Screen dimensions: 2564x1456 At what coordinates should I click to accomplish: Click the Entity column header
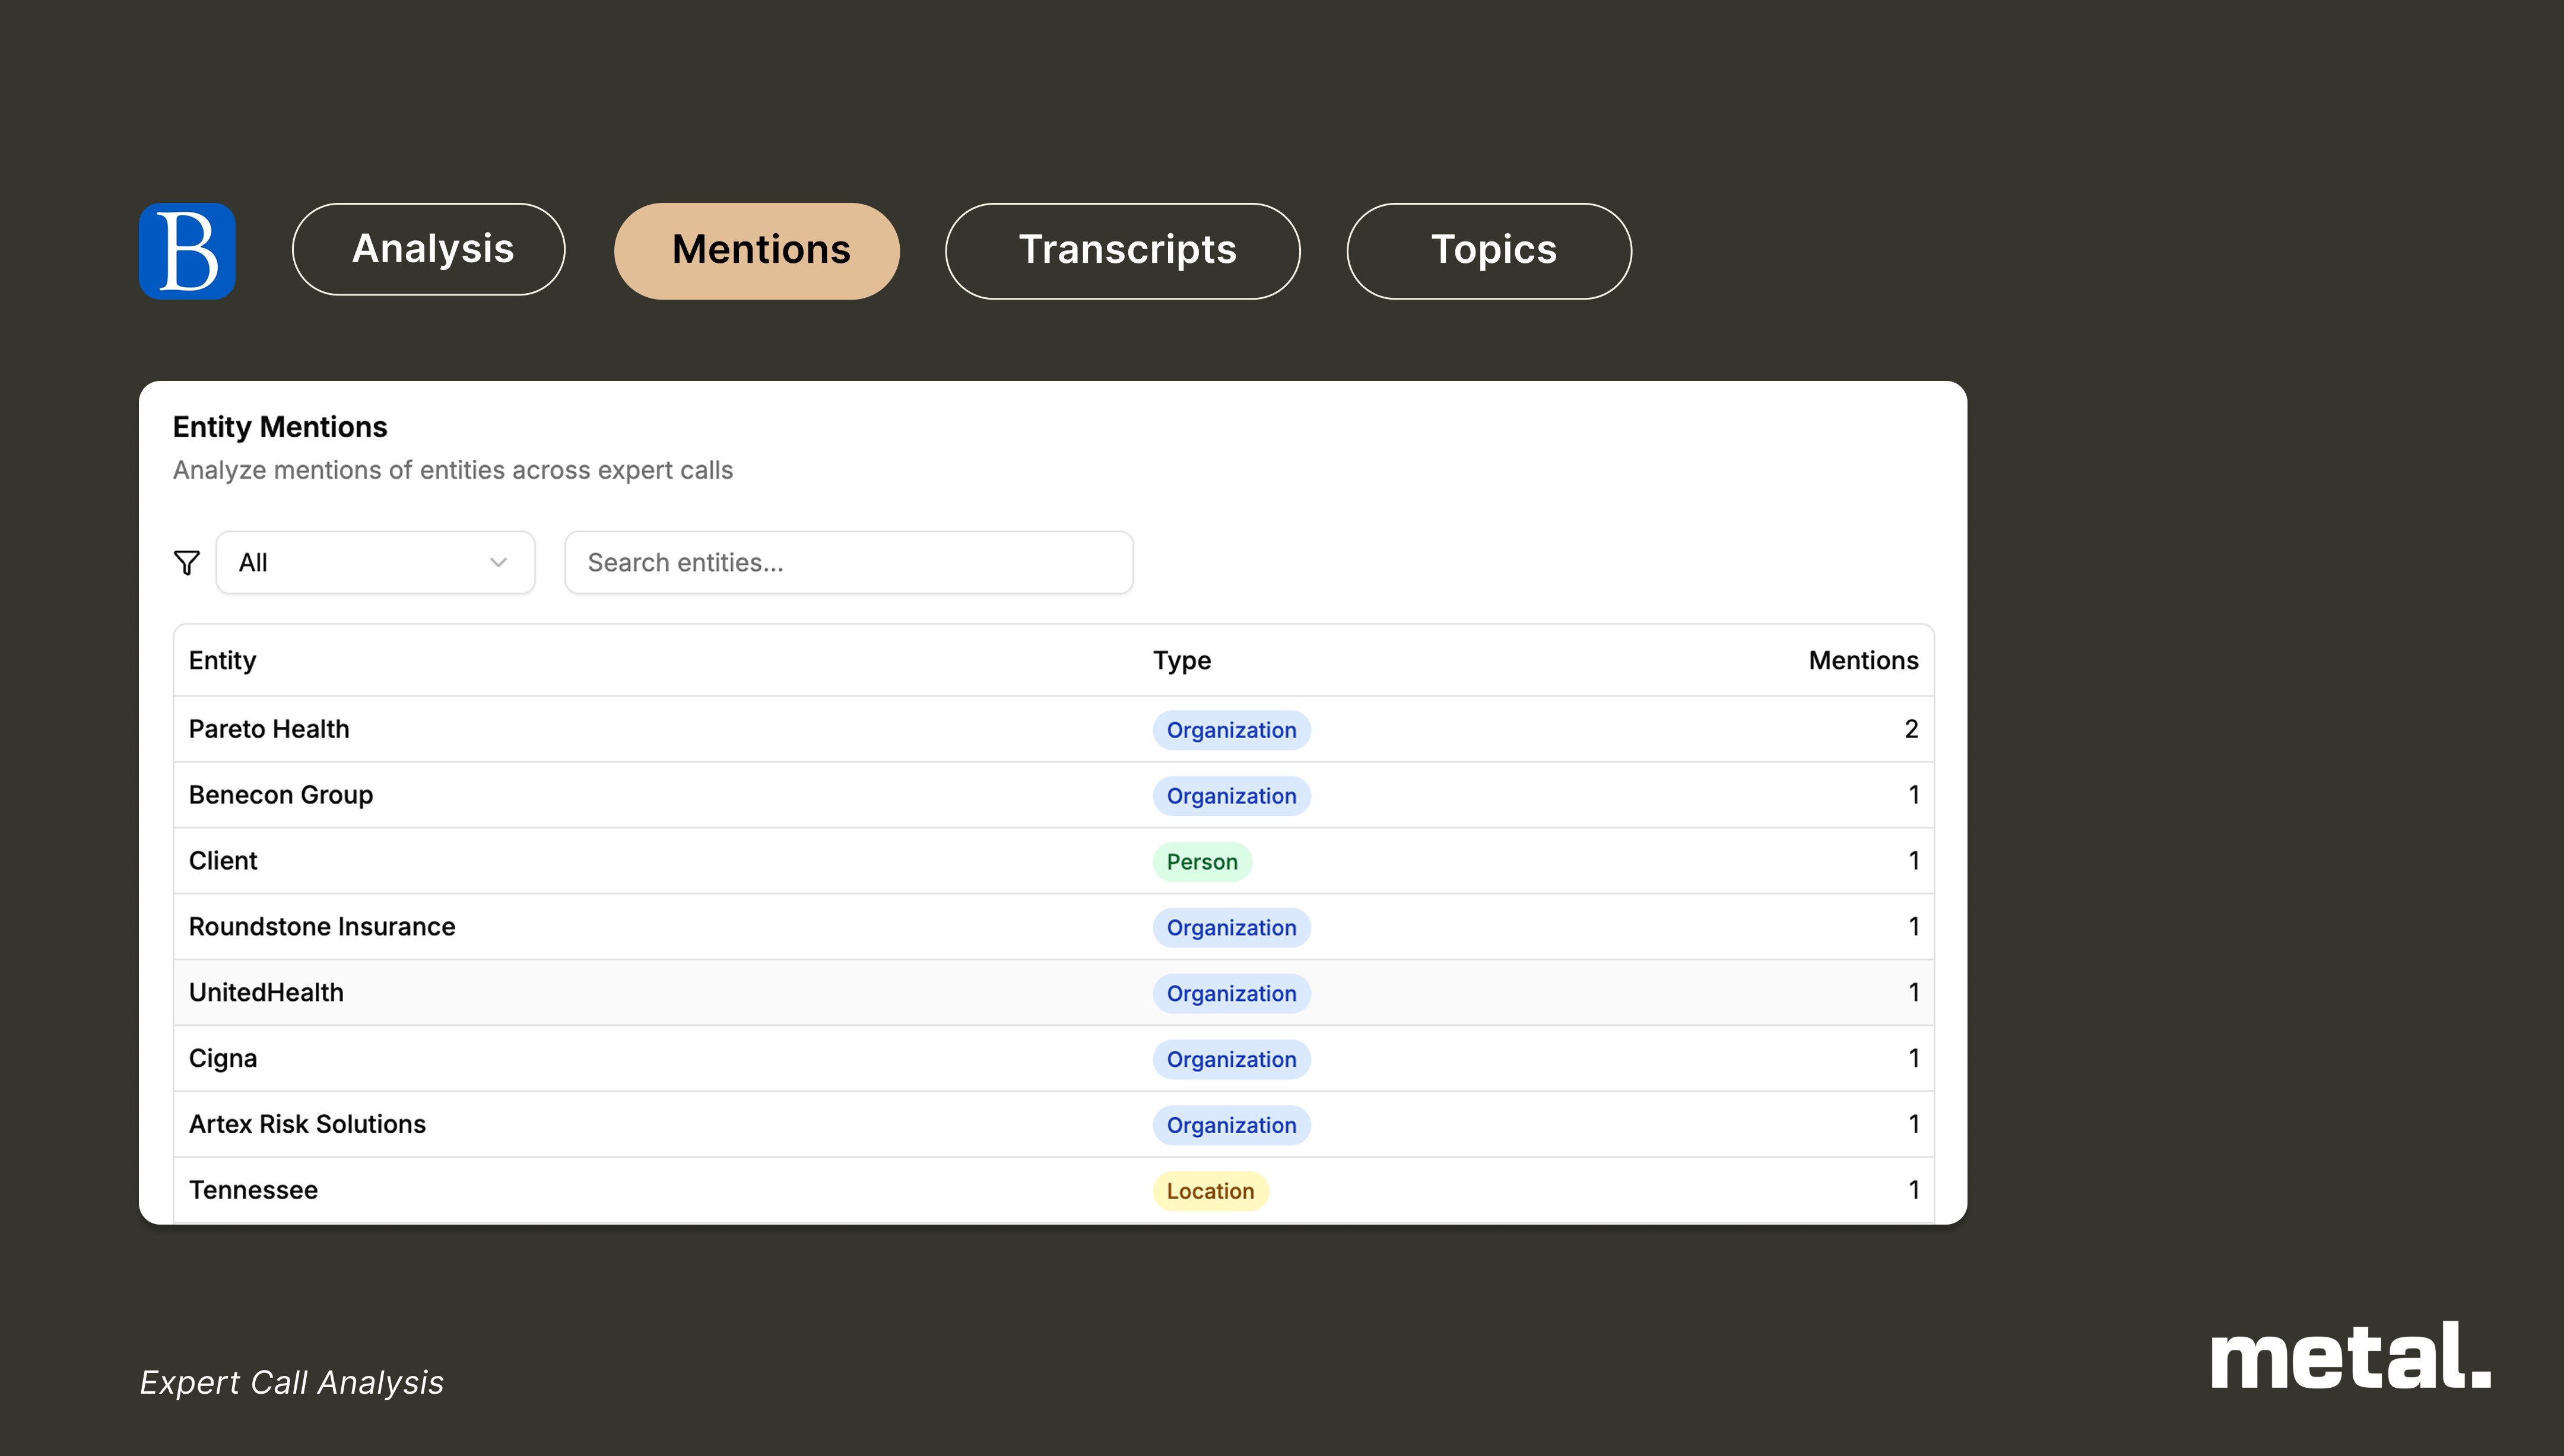click(223, 660)
